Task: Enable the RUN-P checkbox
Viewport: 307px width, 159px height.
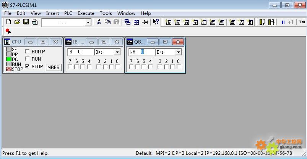Action: pos(27,51)
